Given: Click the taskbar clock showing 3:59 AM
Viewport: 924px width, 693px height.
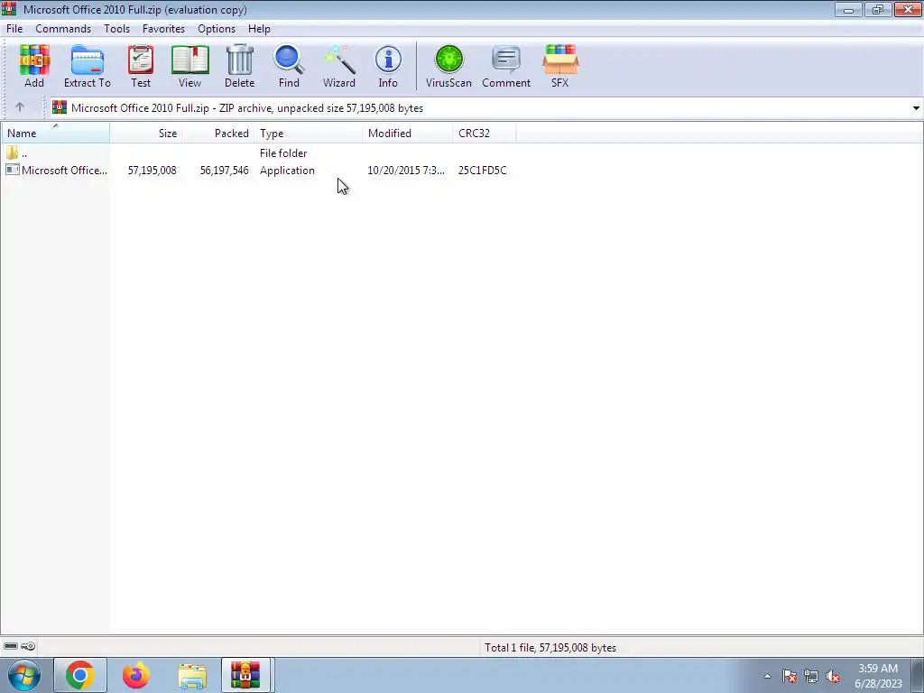Looking at the screenshot, I should click(878, 676).
